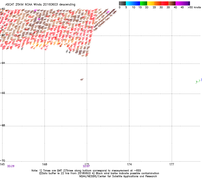Click the gray 0-5 knots color segment
The height and width of the screenshot is (178, 202).
[x=122, y=3]
